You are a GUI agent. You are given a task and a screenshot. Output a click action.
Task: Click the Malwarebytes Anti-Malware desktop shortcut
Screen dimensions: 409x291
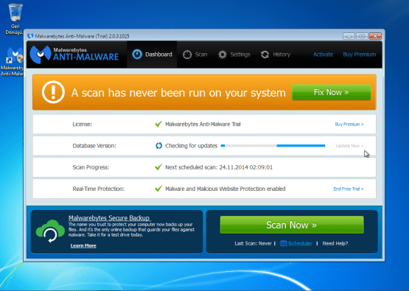click(x=13, y=62)
